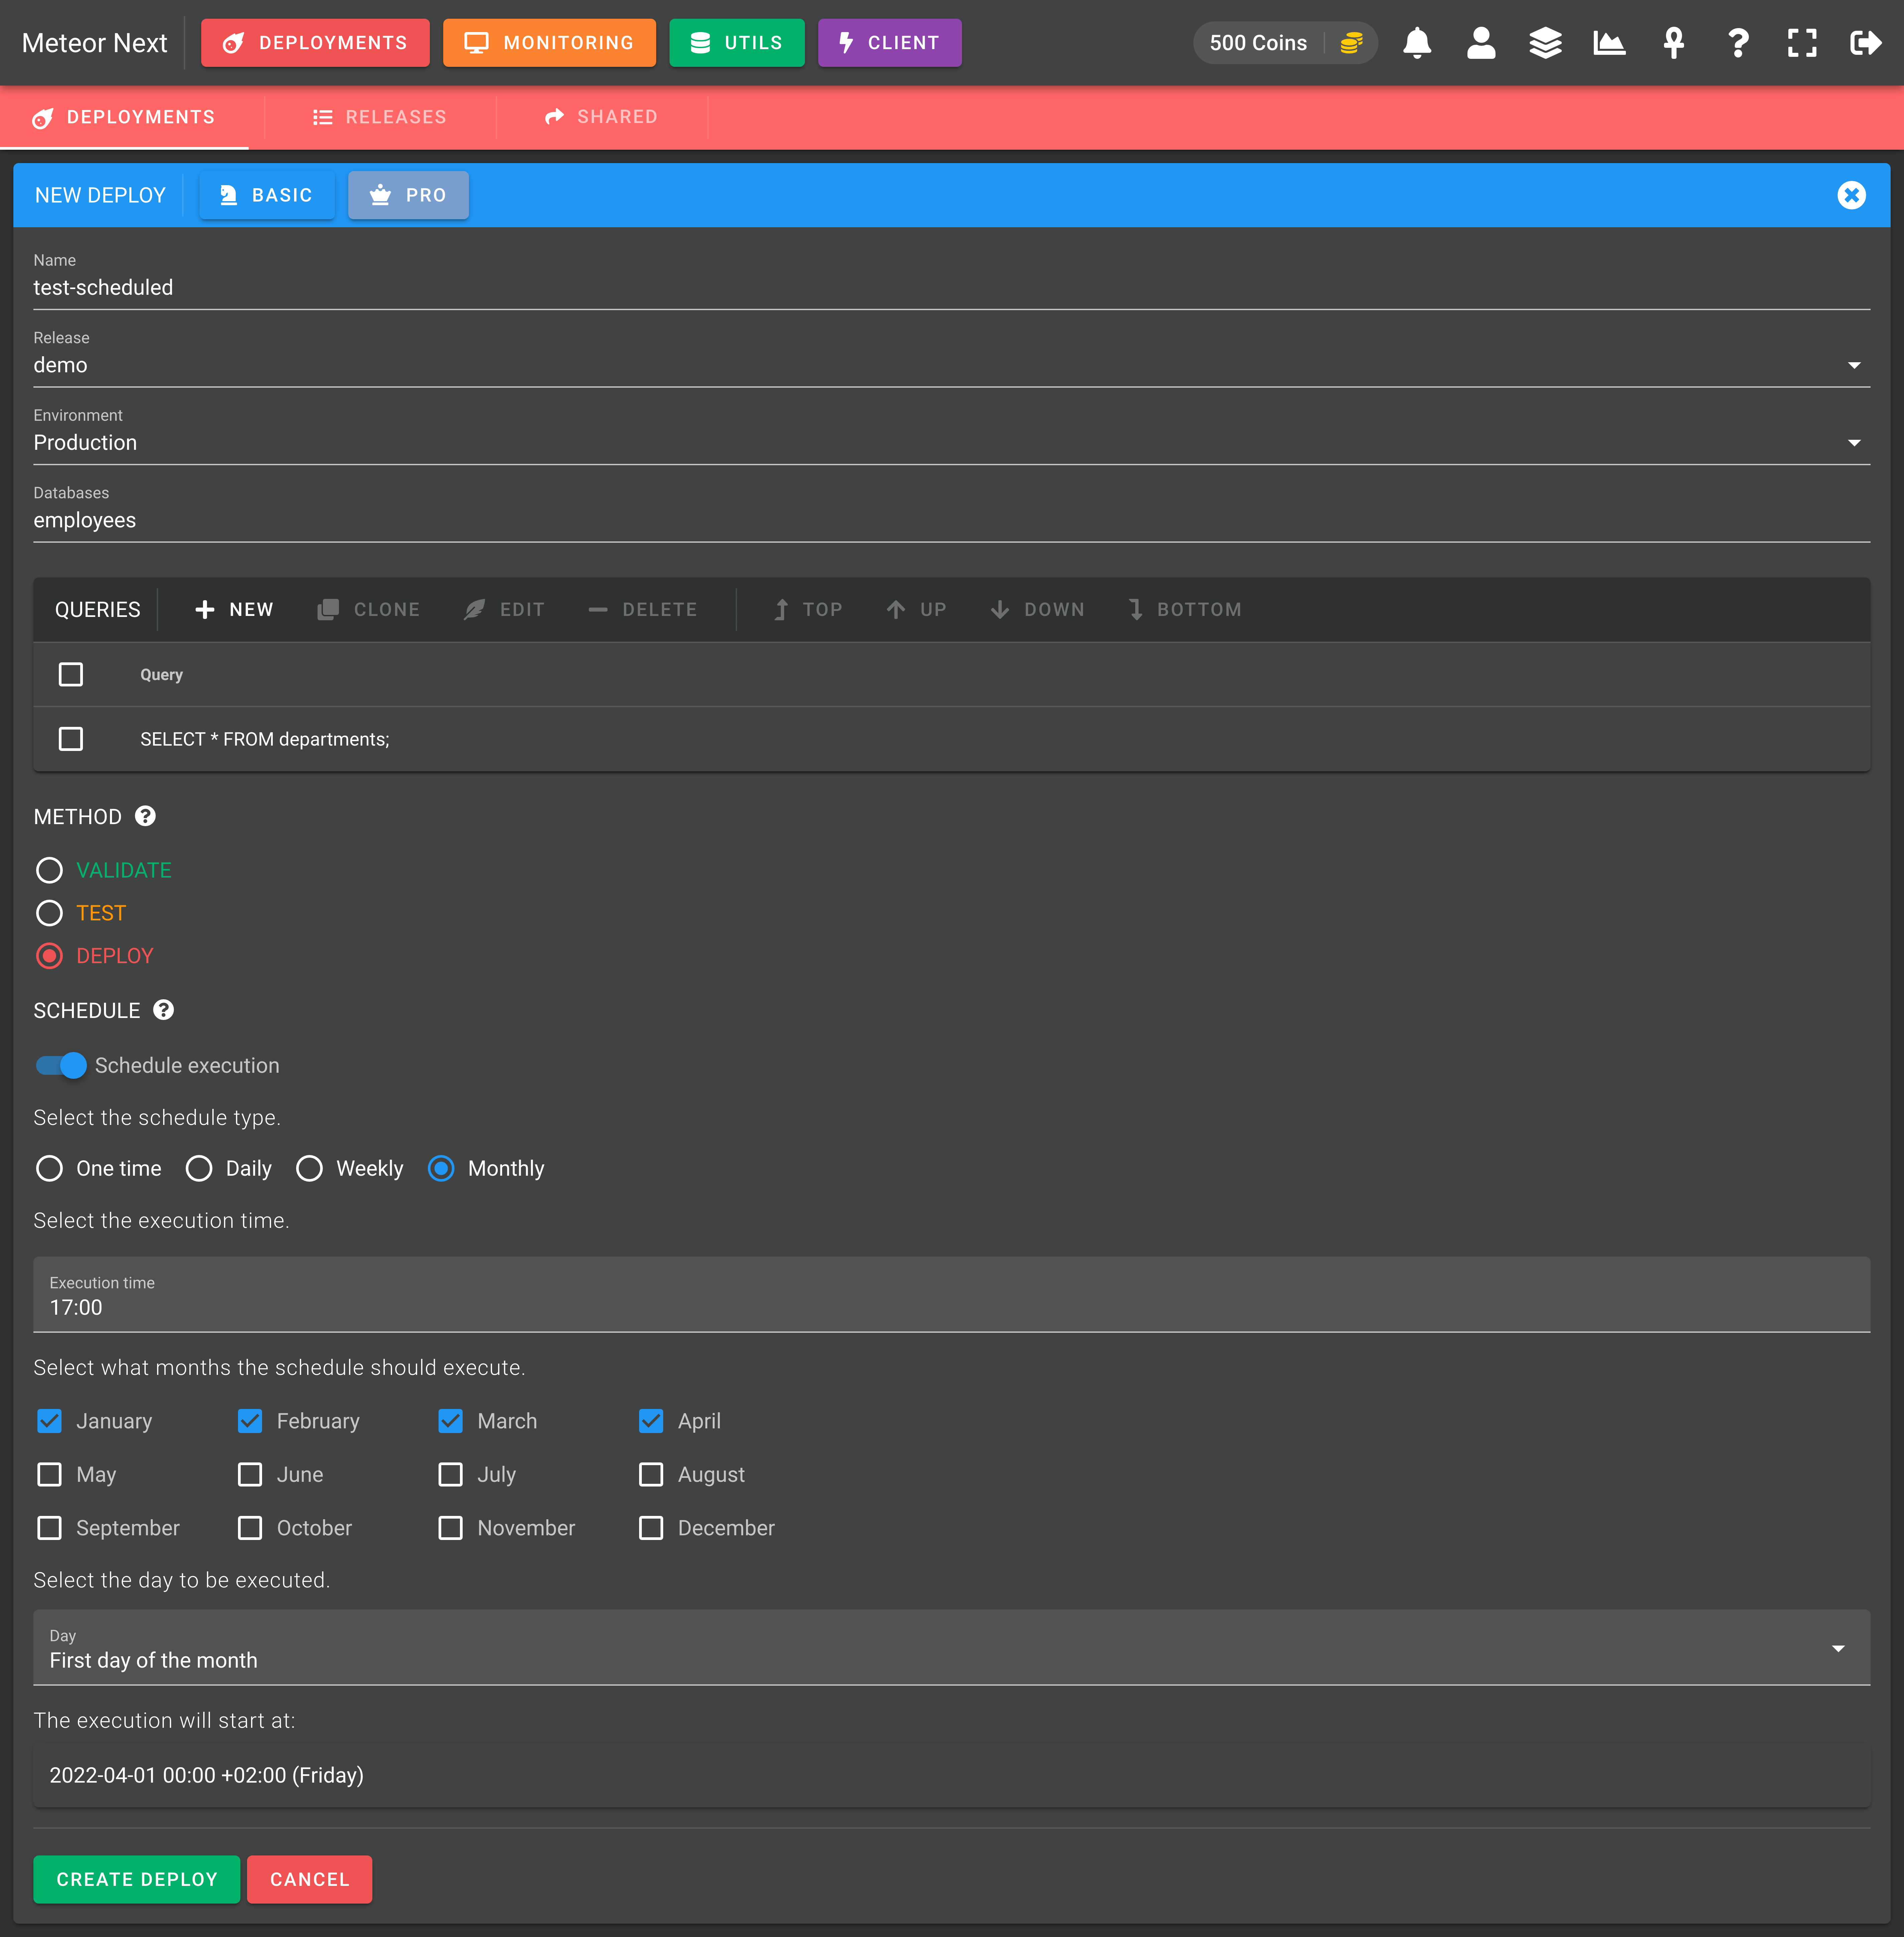Open the area chart icon in the top bar
The image size is (1904, 1937).
pyautogui.click(x=1609, y=43)
